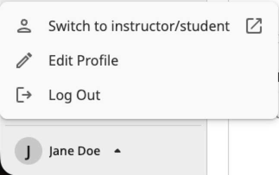This screenshot has width=279, height=175.
Task: Click the person icon beside Switch to instructor/student
Action: coord(24,26)
